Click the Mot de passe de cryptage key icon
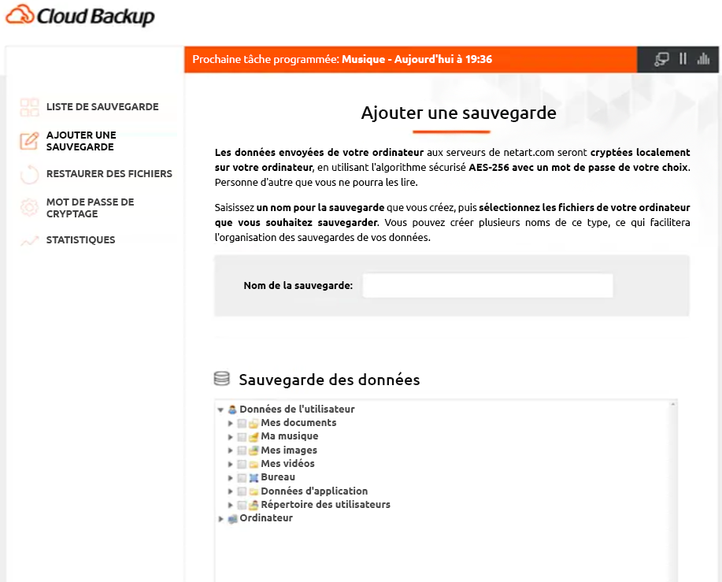Image resolution: width=722 pixels, height=582 pixels. click(29, 207)
